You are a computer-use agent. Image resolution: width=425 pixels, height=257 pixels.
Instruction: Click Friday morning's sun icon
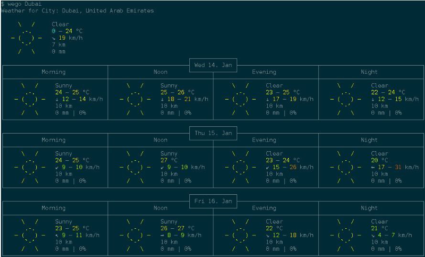[x=30, y=235]
